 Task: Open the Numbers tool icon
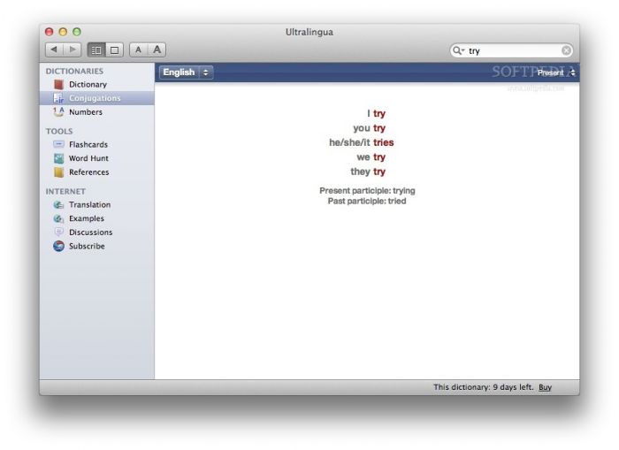pyautogui.click(x=58, y=112)
